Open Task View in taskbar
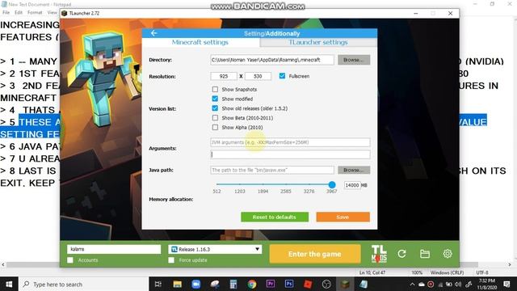Image resolution: width=517 pixels, height=291 pixels. point(158,284)
